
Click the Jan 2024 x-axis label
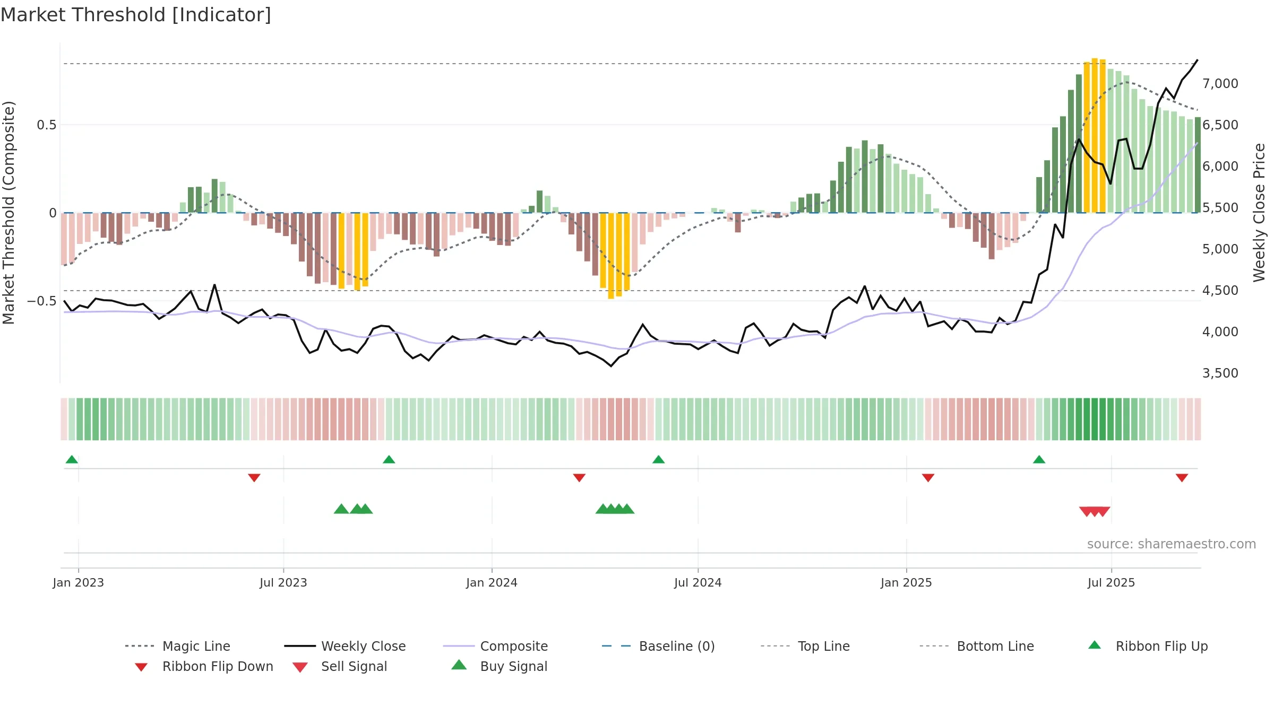tap(492, 582)
